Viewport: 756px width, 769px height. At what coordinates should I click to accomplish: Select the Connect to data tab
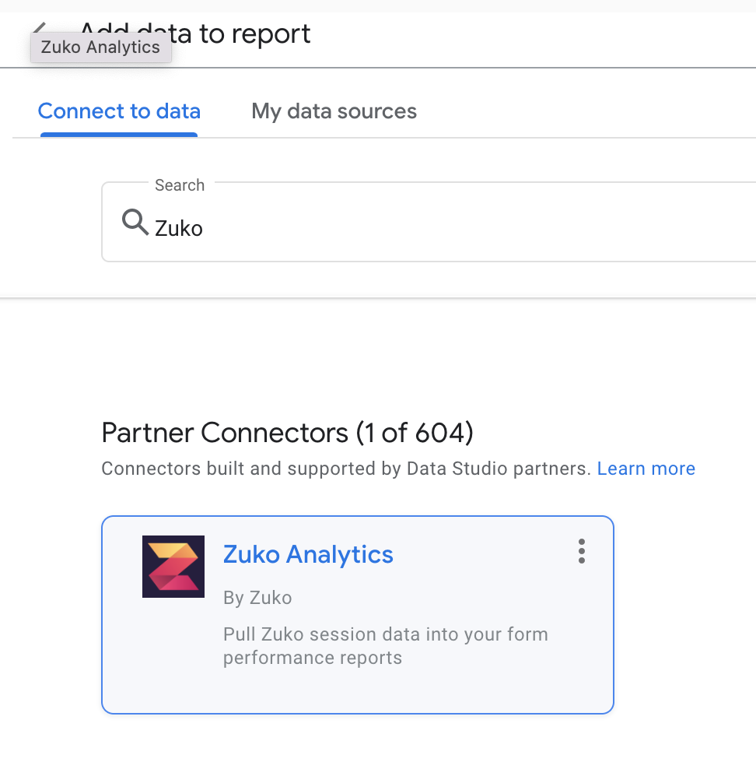pos(118,111)
